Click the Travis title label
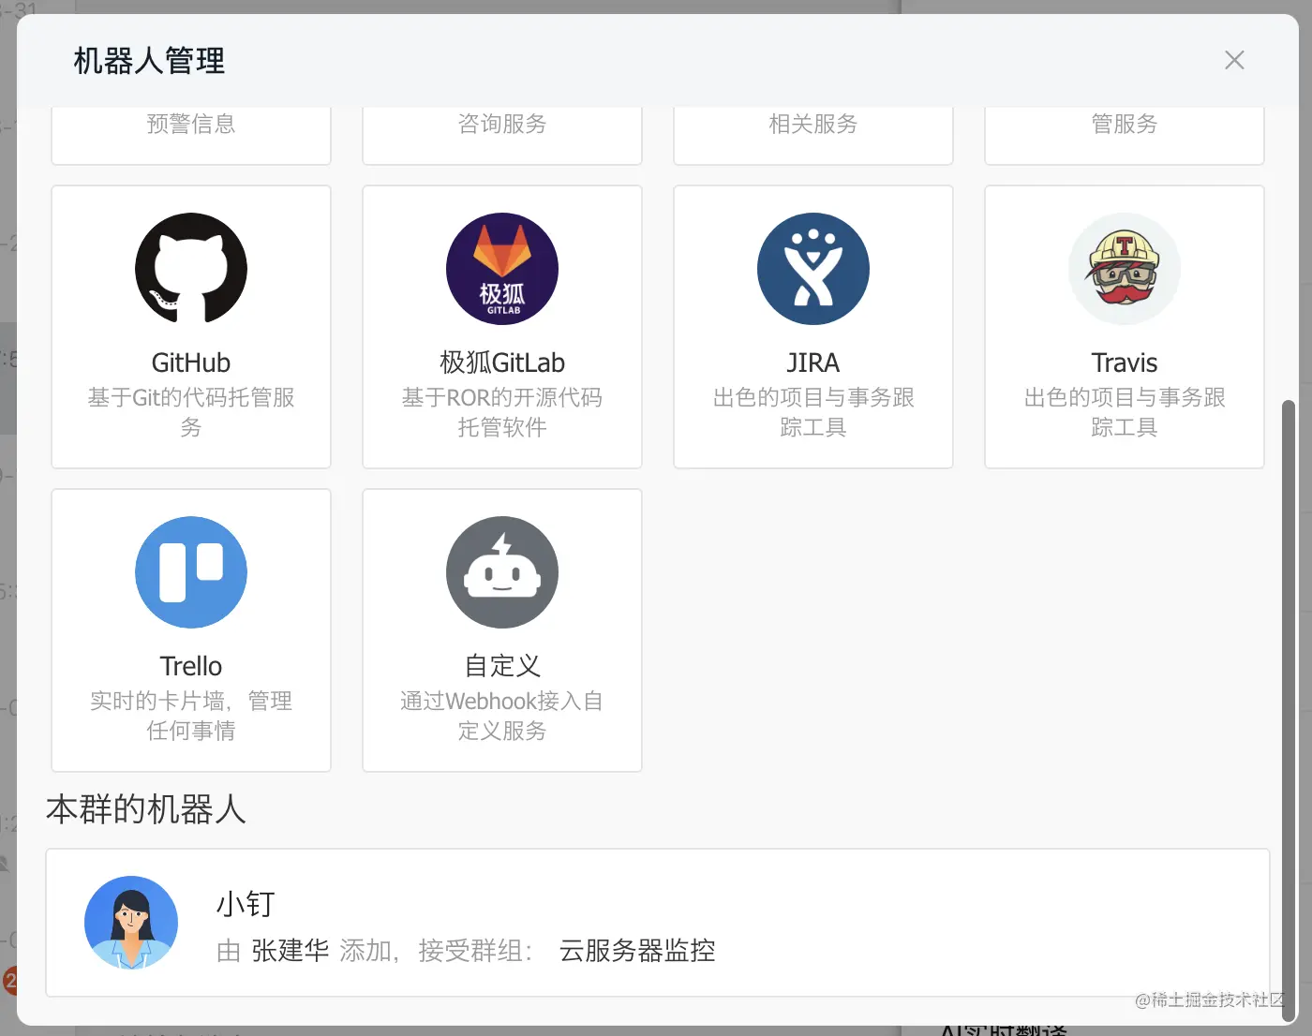This screenshot has height=1036, width=1312. click(x=1125, y=363)
